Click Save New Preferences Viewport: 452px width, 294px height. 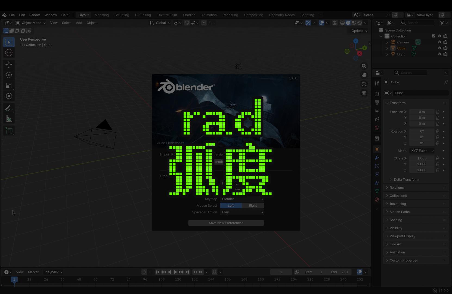(226, 223)
